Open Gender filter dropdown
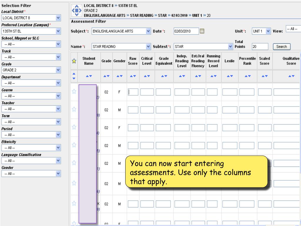Viewport: 301px width, 226px height. pos(31,174)
